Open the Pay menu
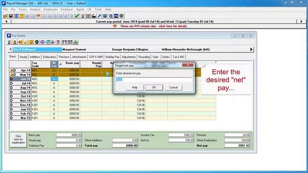Viewport: 308px width, 173px height. (13, 9)
